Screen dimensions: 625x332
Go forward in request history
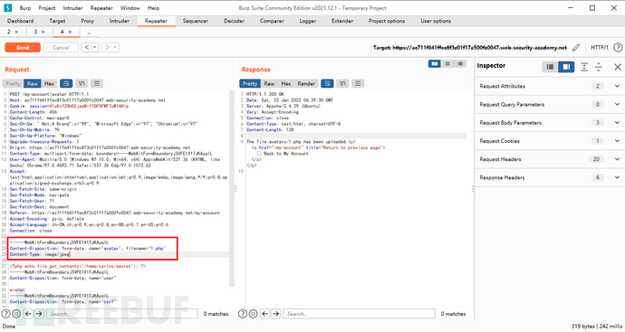107,47
